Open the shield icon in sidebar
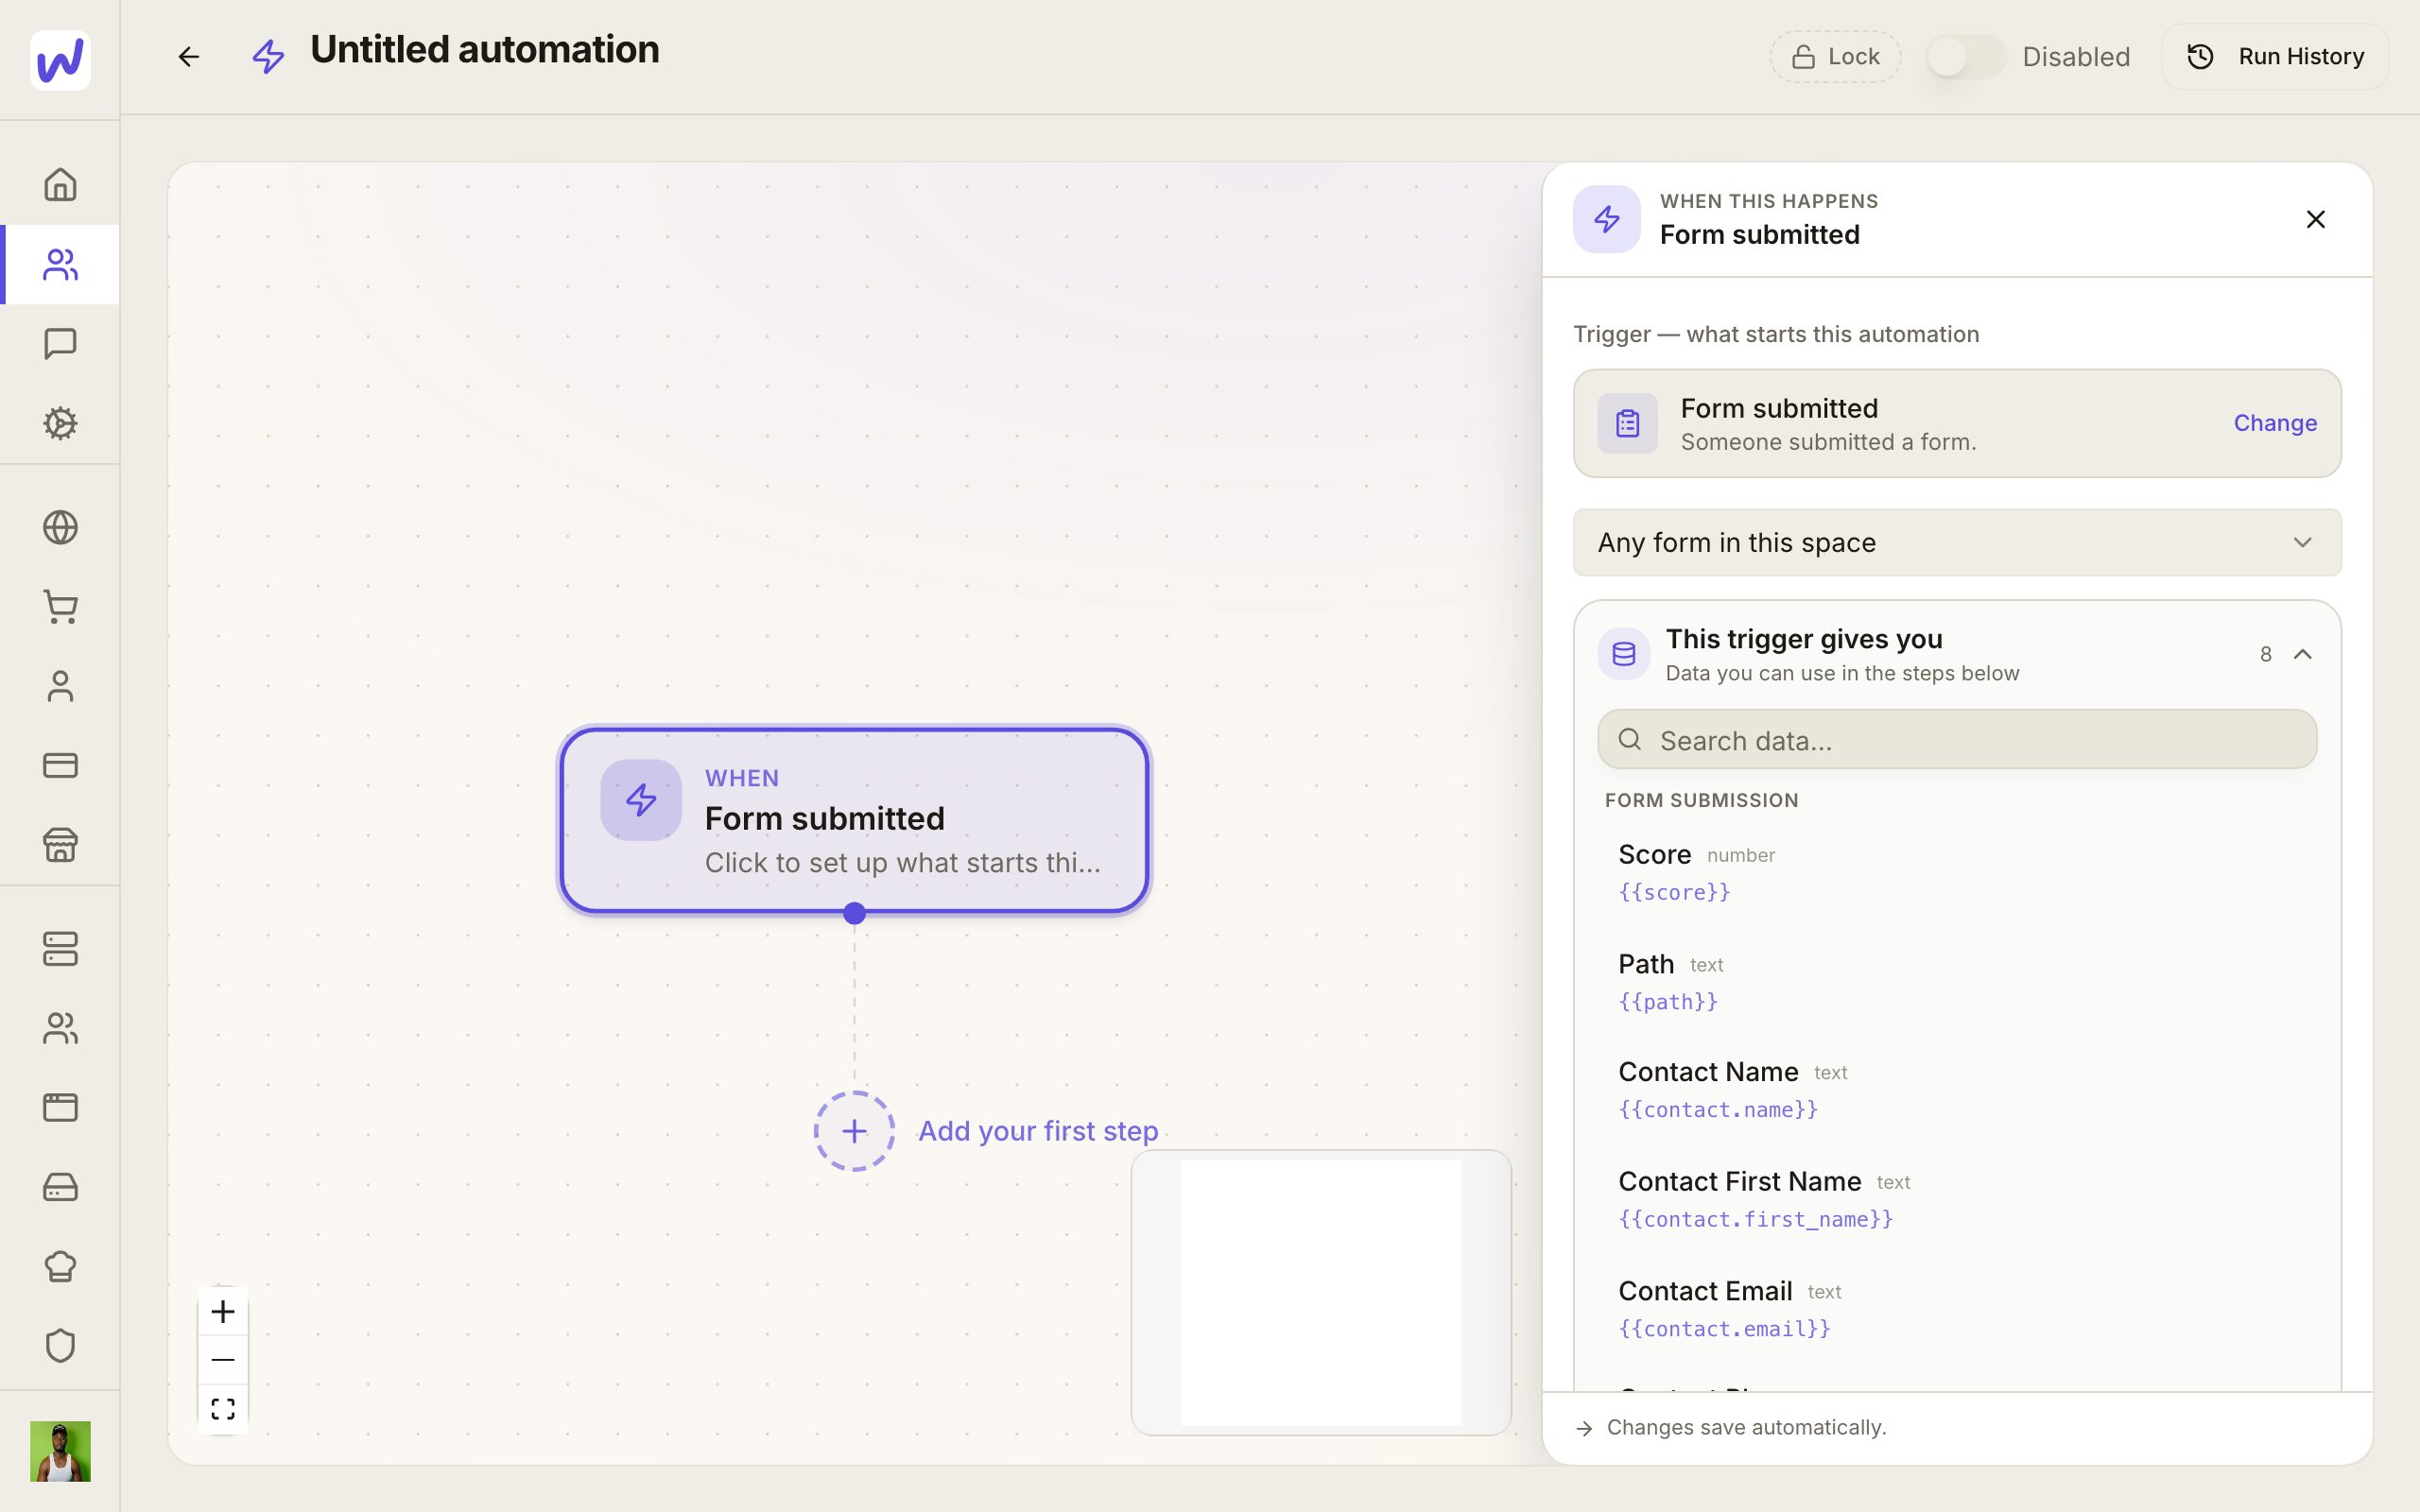Image resolution: width=2420 pixels, height=1512 pixels. [60, 1345]
